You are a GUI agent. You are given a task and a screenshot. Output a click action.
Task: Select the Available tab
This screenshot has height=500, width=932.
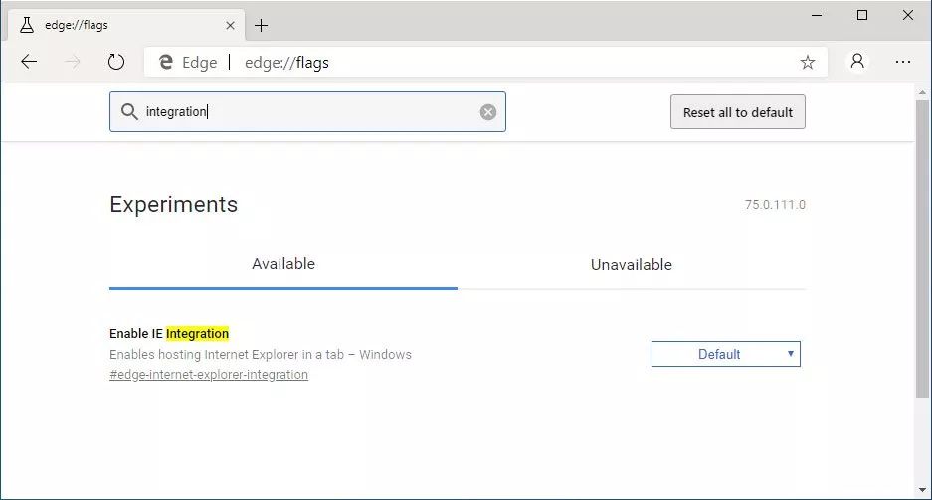click(x=283, y=264)
